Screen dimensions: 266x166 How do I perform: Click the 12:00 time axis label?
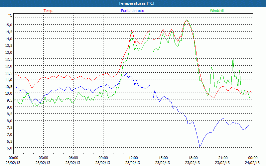pos(133,158)
